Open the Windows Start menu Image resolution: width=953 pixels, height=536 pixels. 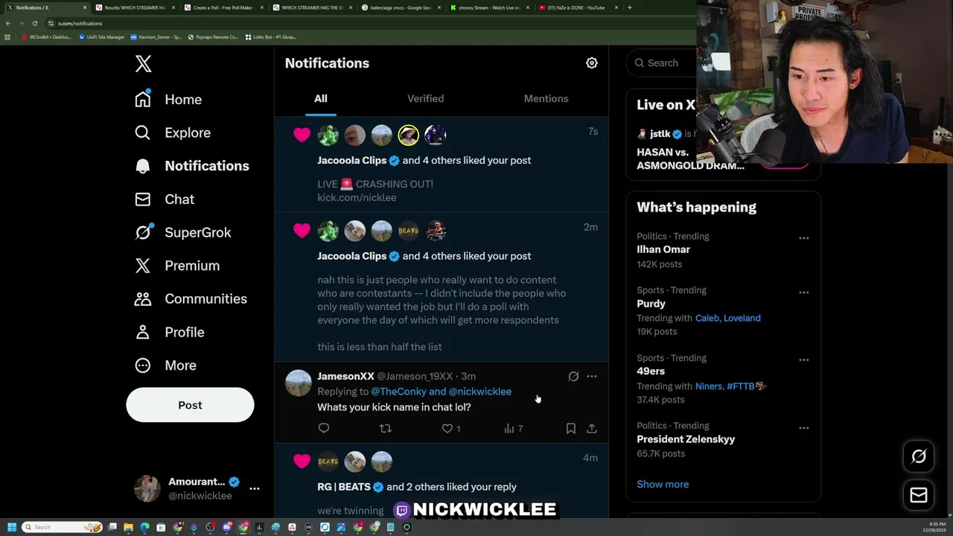coord(11,527)
